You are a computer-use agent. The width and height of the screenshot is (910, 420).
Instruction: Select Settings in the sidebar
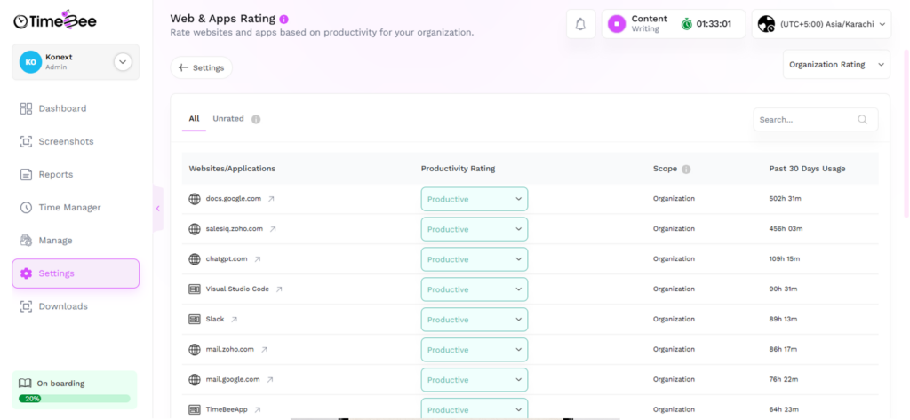[76, 273]
